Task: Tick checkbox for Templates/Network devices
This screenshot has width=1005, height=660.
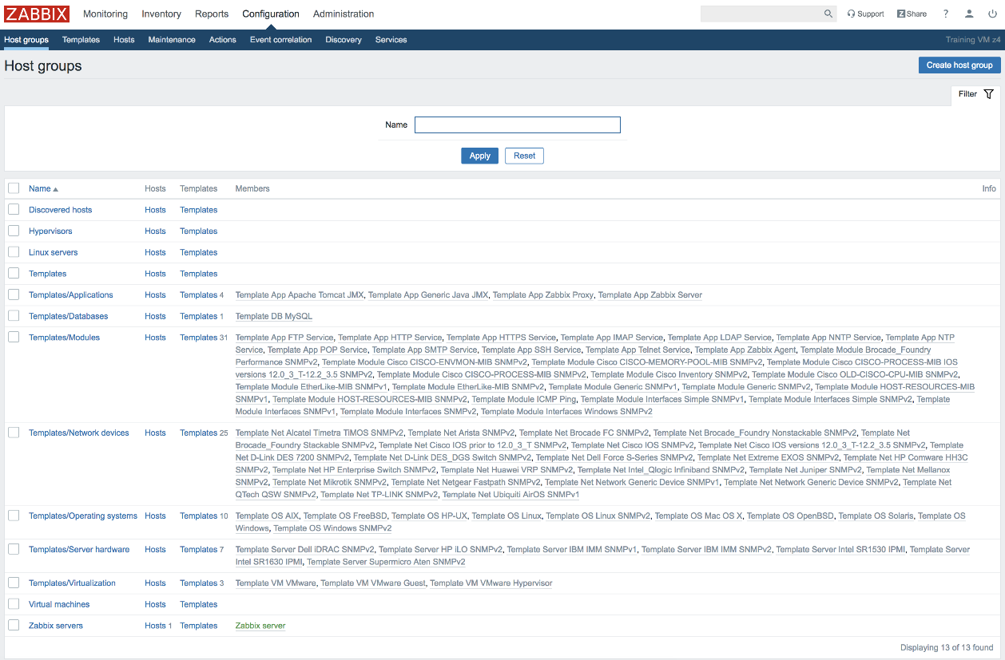Action: tap(14, 433)
